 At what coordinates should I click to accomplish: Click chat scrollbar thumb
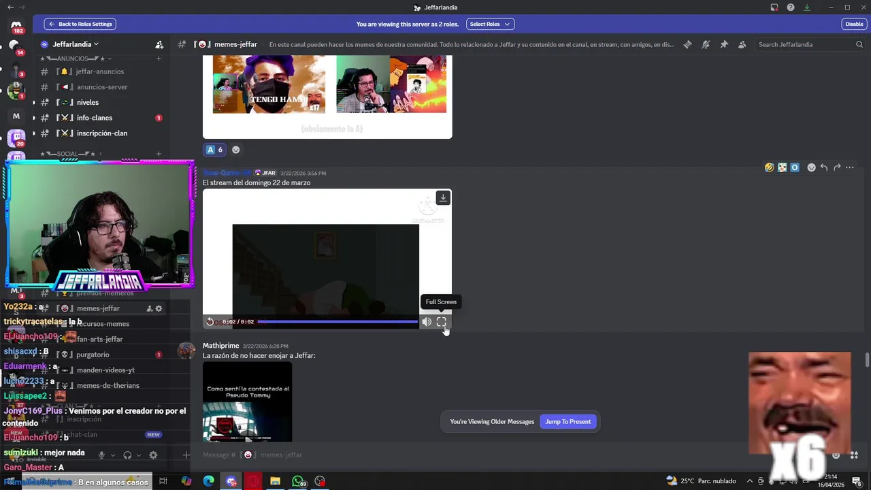pos(867,360)
